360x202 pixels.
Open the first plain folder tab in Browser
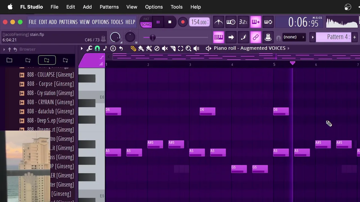pos(9,60)
